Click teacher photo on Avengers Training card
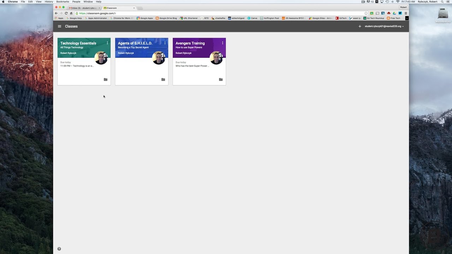 [216, 58]
